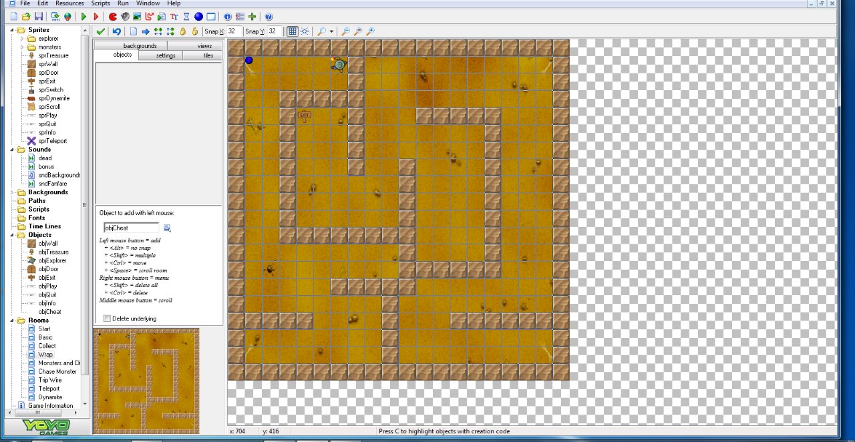Lock all instances with the closed padlock icon
Screen dimensions: 855x442
click(182, 31)
